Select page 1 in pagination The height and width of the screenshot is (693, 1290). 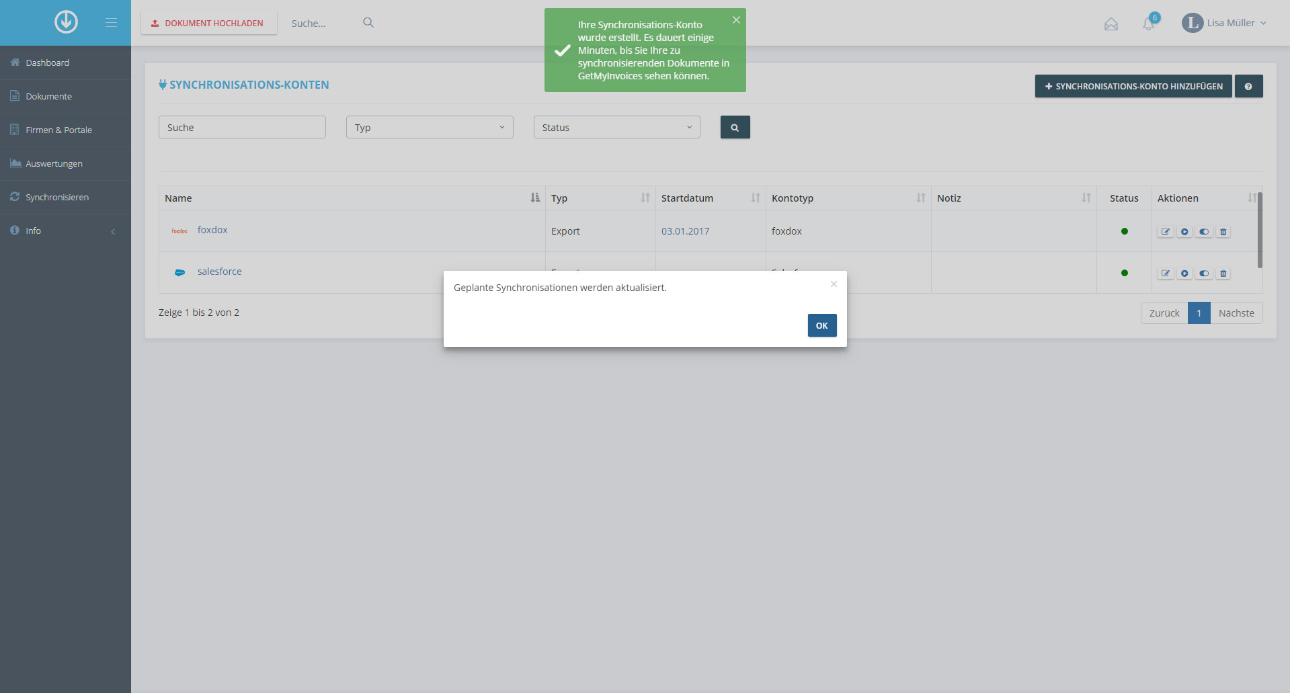coord(1199,313)
